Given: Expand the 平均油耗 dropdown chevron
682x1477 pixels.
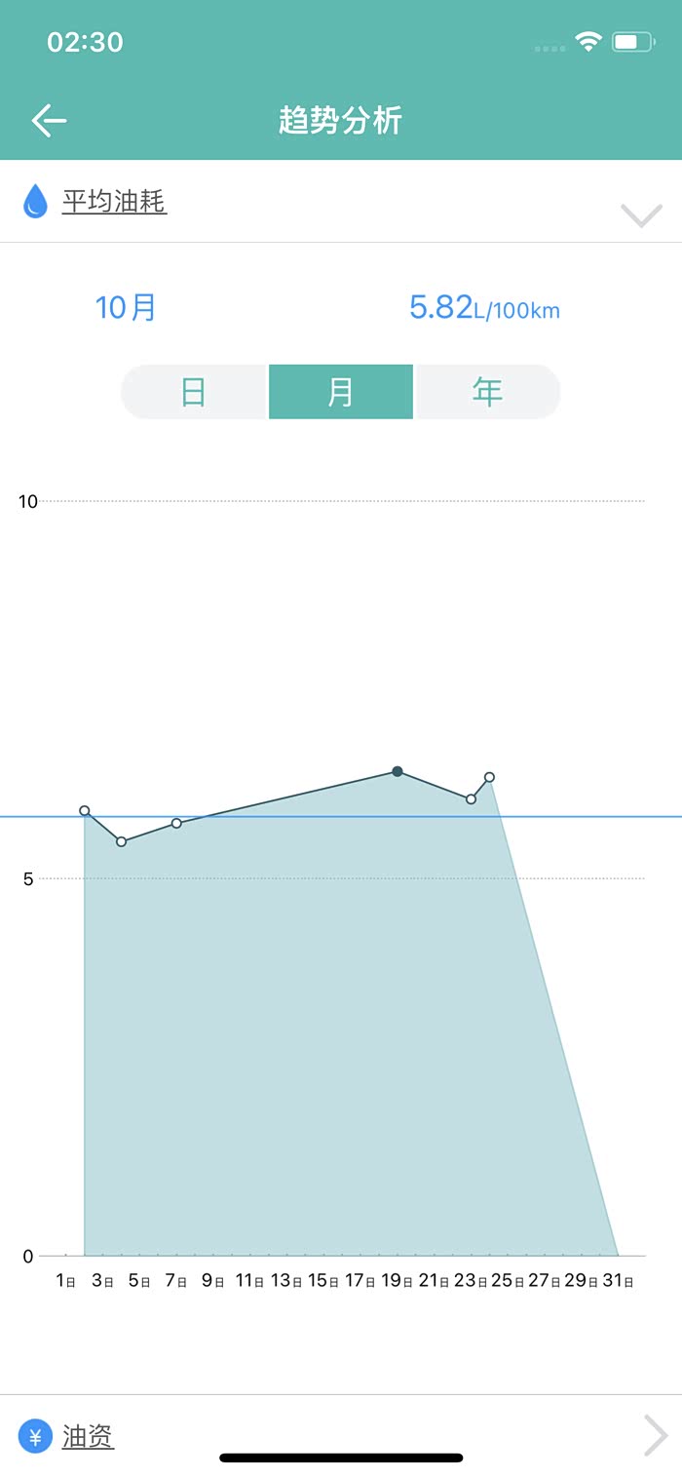Looking at the screenshot, I should pos(641,214).
